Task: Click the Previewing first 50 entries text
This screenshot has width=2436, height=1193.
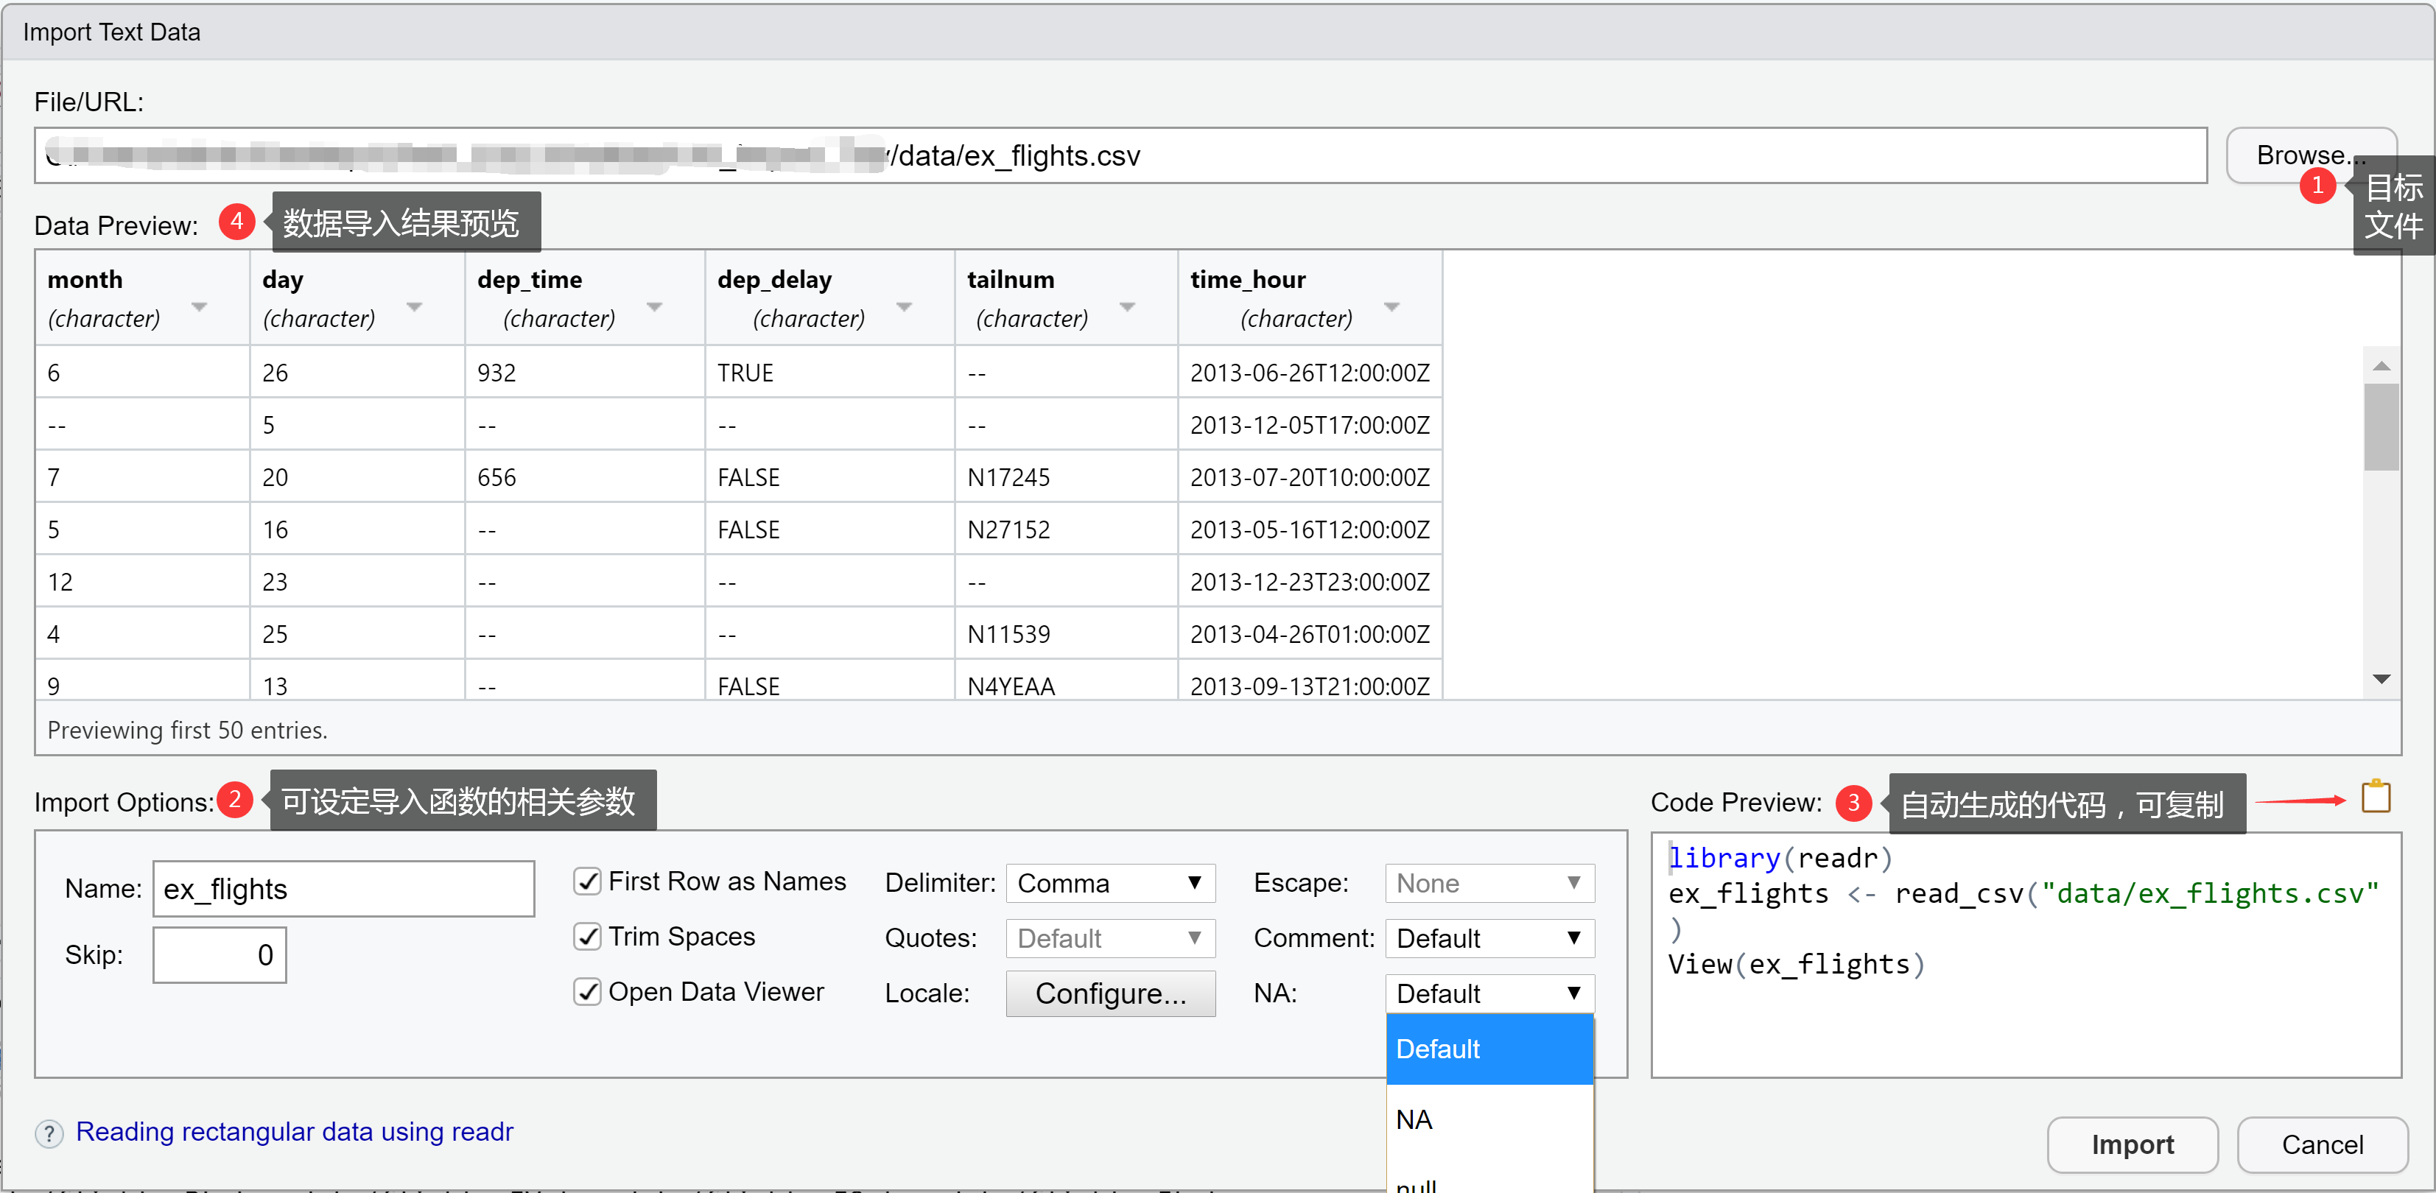Action: 187,730
